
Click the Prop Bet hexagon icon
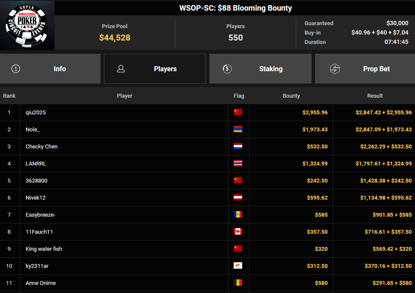click(x=335, y=69)
